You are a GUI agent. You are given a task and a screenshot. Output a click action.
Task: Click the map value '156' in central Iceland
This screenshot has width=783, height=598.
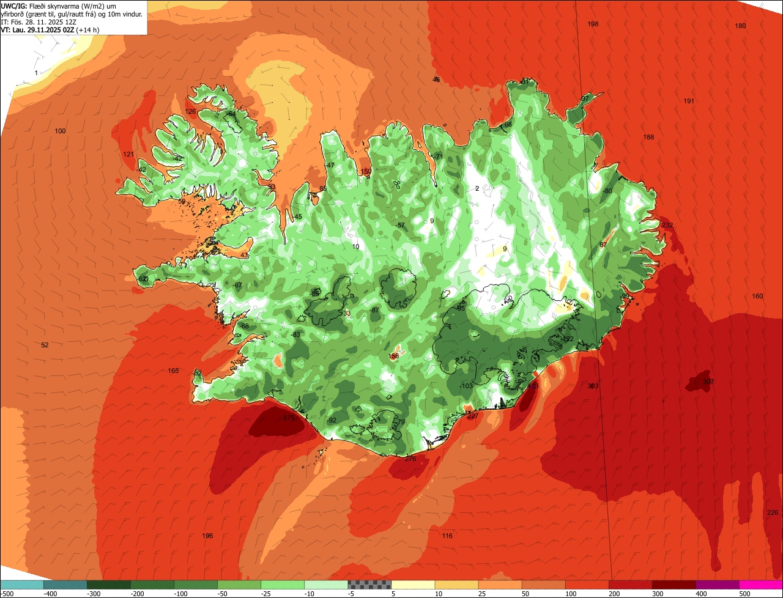point(394,356)
